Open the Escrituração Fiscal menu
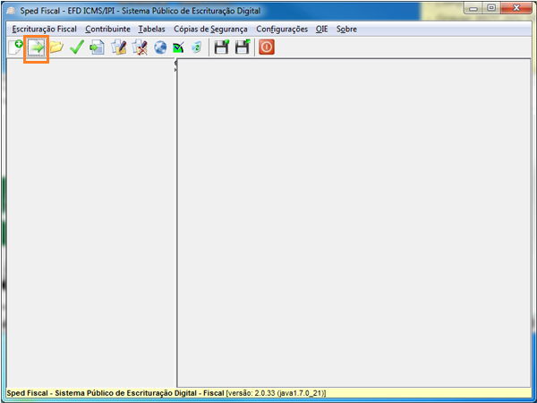The width and height of the screenshot is (537, 403). click(44, 30)
